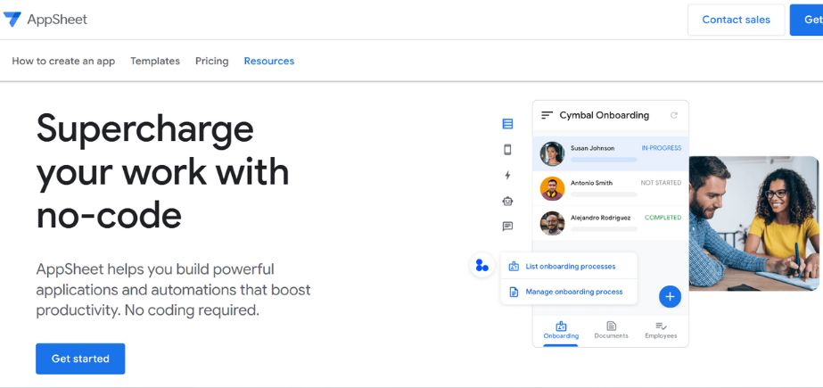The height and width of the screenshot is (388, 823).
Task: Open the hamburger menu beside Cymbal Onboarding
Action: tap(547, 115)
